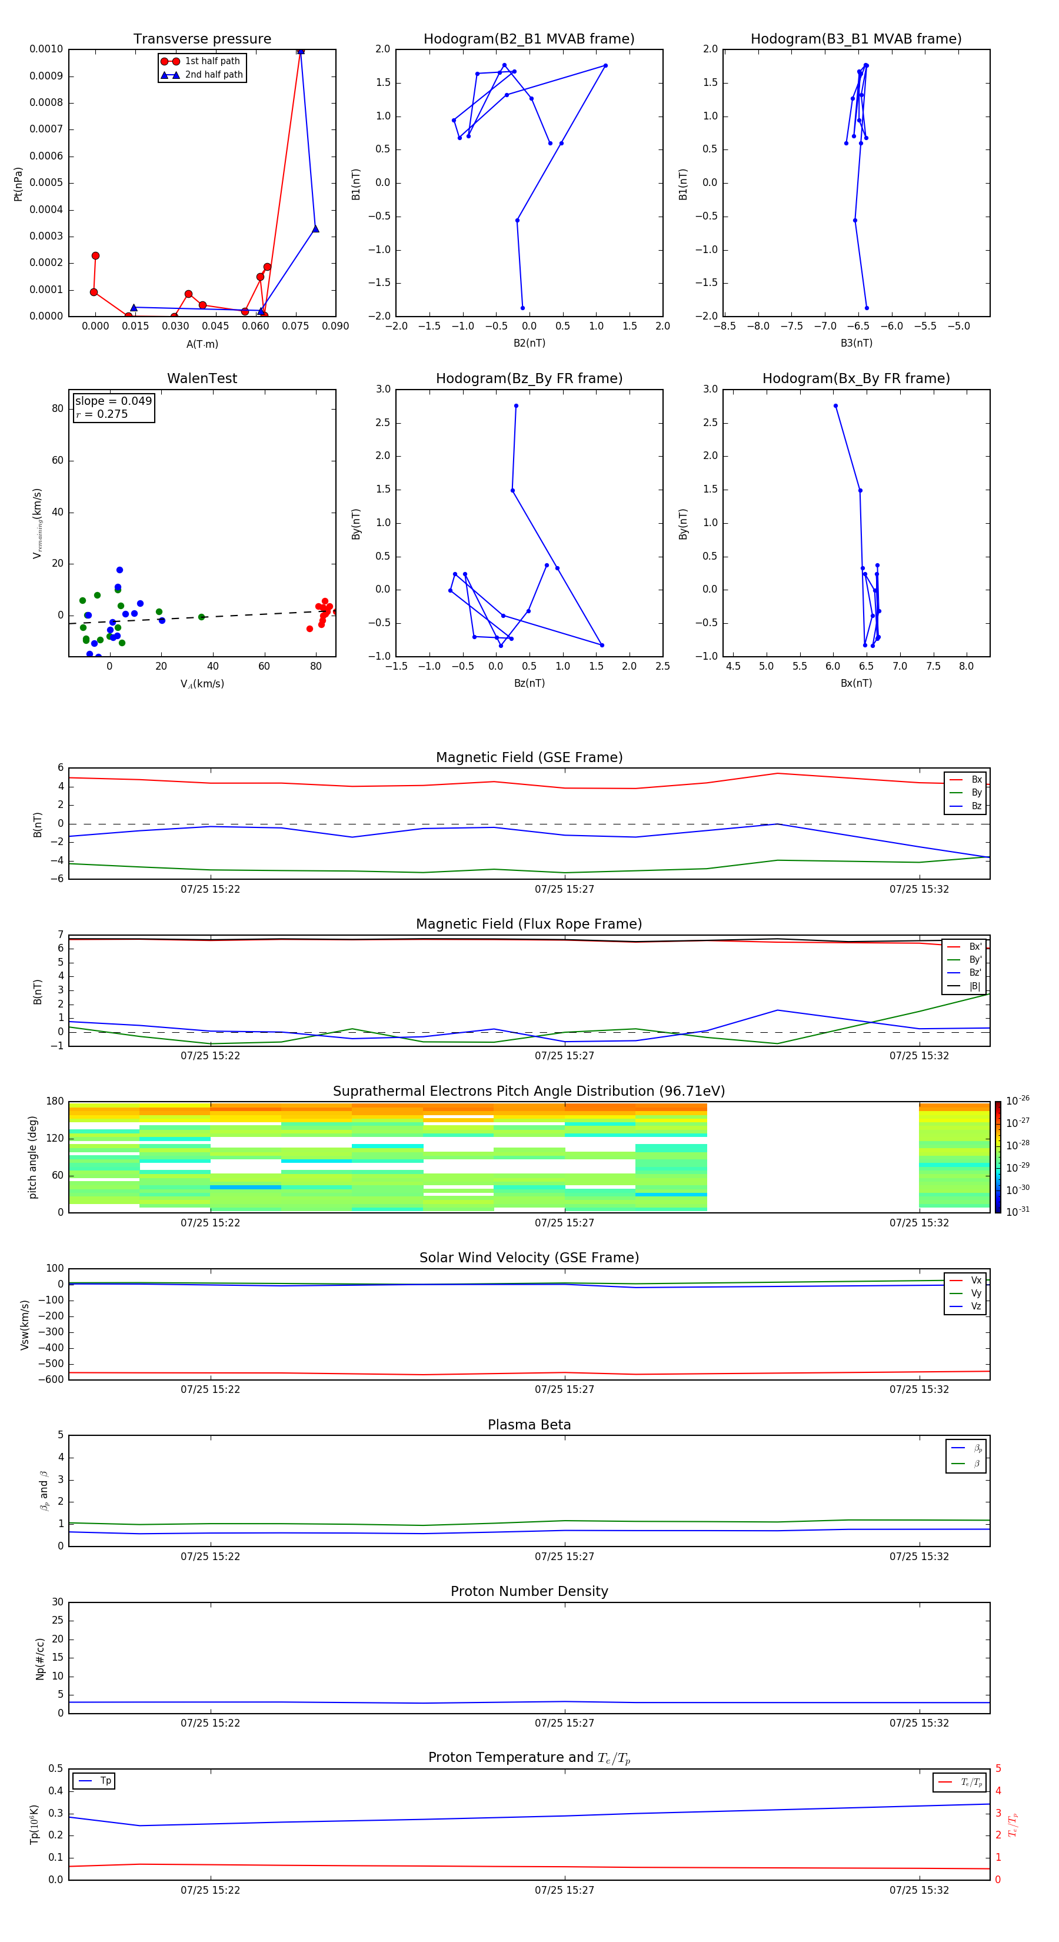This screenshot has height=1942, width=1059.
Task: Click the "Tp(10^6K)" y-axis label
Action: 34,1824
